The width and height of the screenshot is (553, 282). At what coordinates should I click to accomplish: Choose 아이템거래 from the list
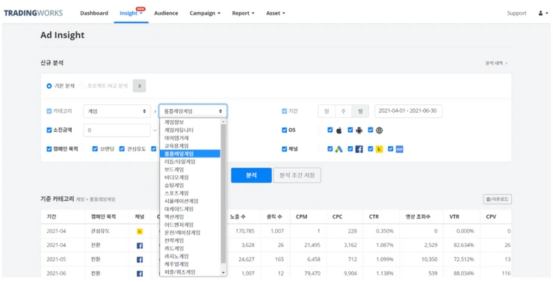190,138
